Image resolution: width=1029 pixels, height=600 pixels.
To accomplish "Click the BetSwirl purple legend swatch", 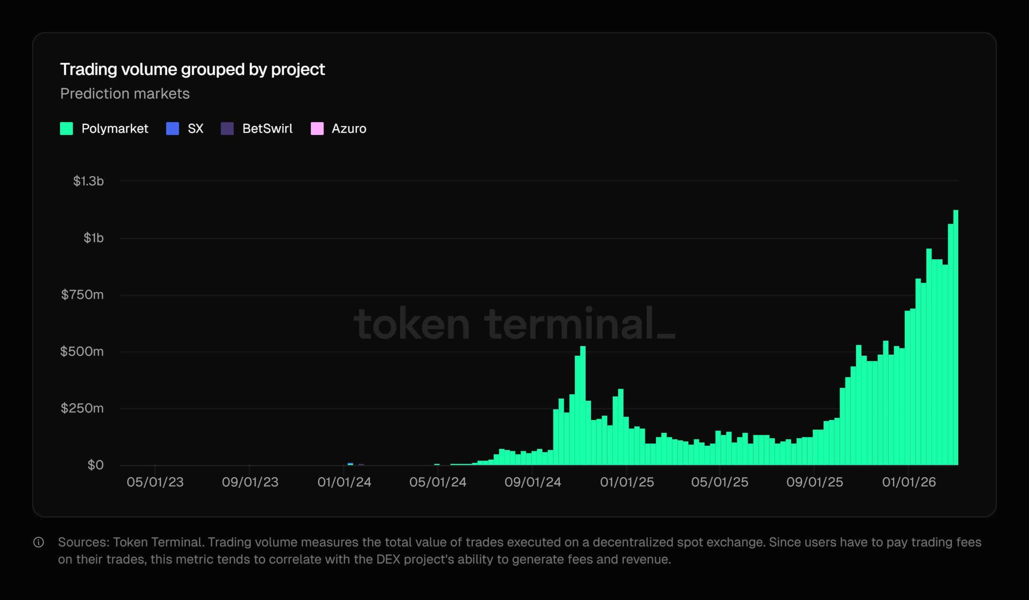I will 227,129.
